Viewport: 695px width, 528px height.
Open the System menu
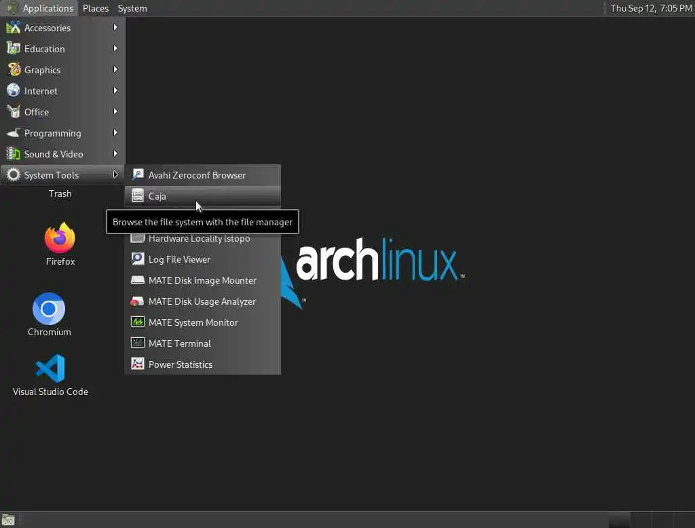tap(132, 8)
